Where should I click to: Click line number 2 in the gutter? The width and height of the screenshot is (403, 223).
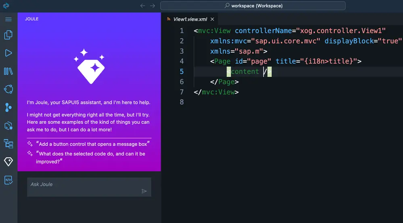click(182, 41)
